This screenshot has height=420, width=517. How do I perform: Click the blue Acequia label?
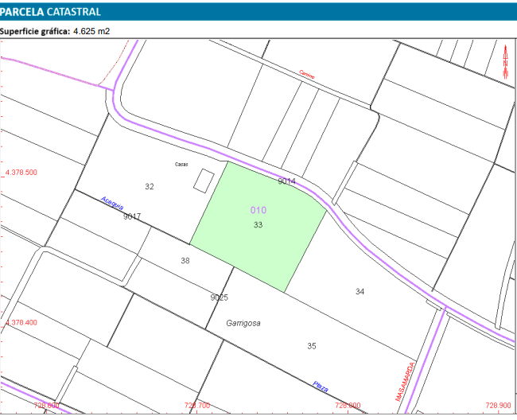click(x=113, y=204)
